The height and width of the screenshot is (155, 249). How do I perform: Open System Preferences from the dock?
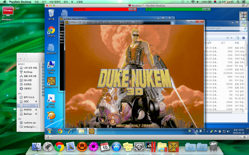click(x=139, y=147)
